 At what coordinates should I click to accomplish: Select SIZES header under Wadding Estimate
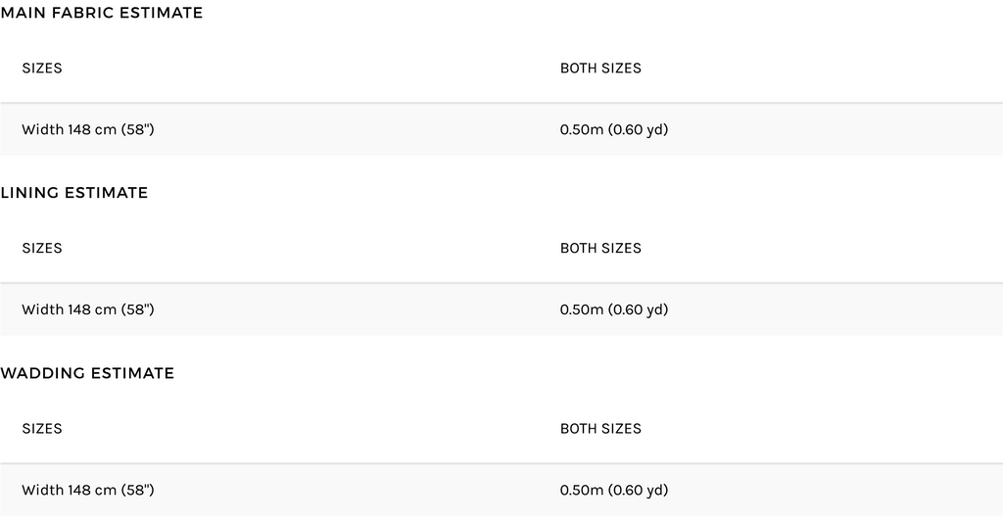click(x=42, y=429)
